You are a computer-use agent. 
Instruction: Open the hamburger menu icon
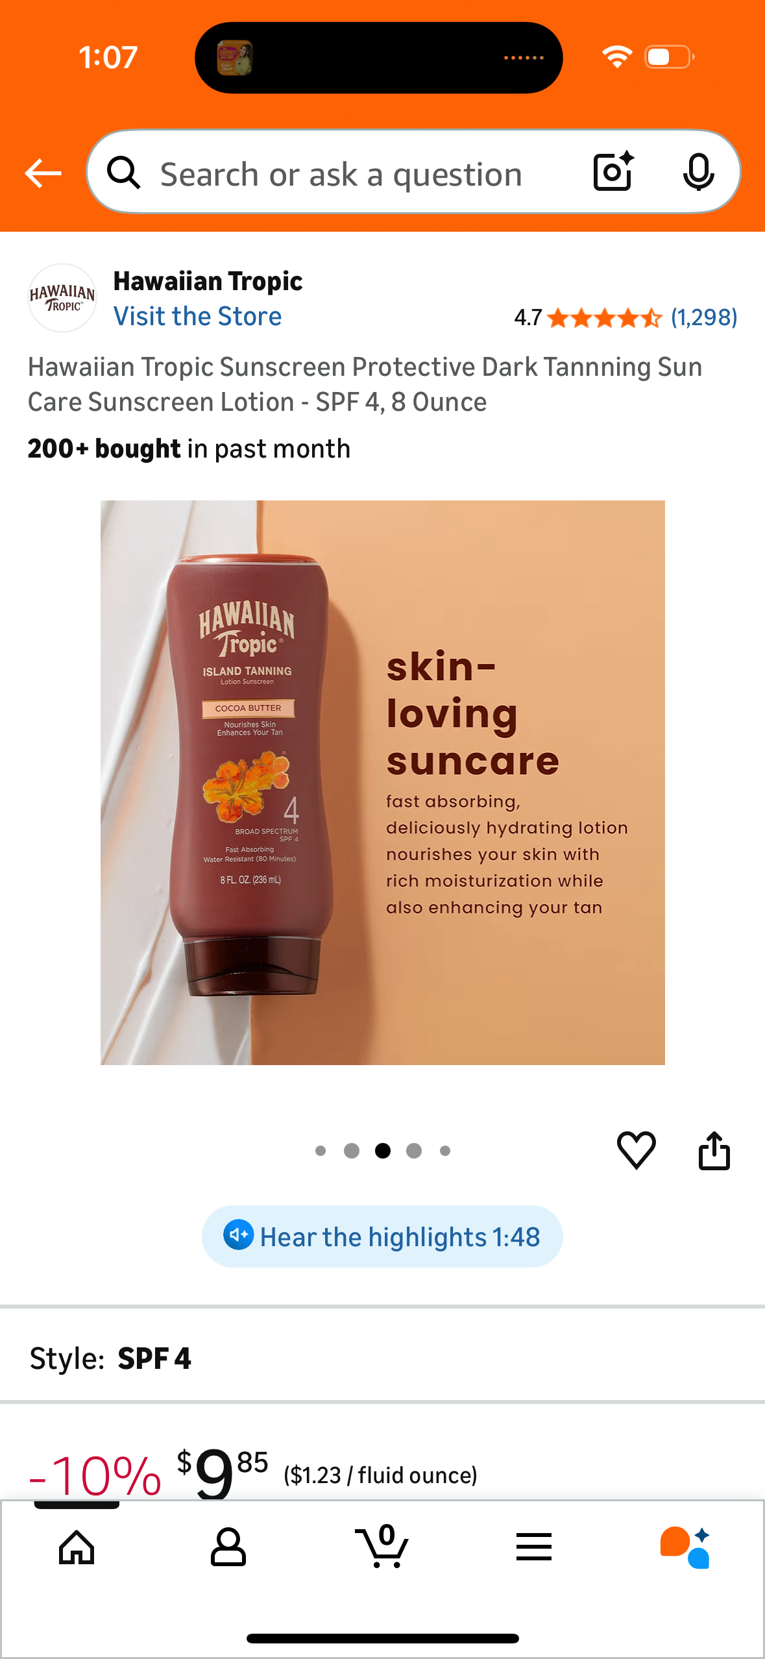click(534, 1547)
